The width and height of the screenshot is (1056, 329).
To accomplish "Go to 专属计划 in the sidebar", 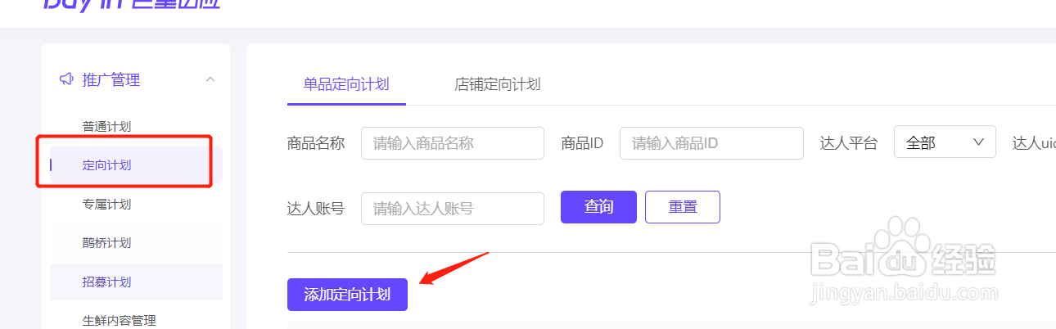I will 106,204.
